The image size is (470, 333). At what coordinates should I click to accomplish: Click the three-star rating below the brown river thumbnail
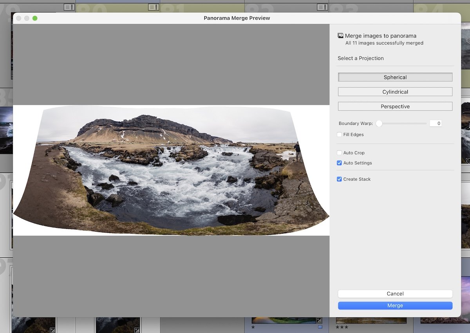(x=342, y=327)
